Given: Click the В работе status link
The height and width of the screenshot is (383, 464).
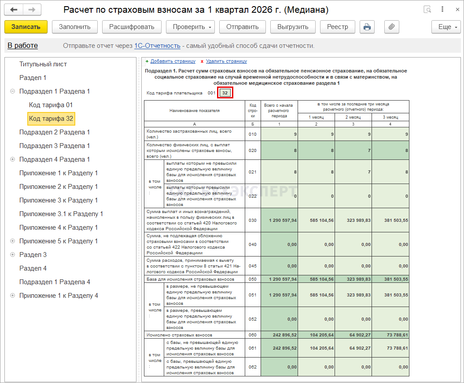Looking at the screenshot, I should coord(22,46).
